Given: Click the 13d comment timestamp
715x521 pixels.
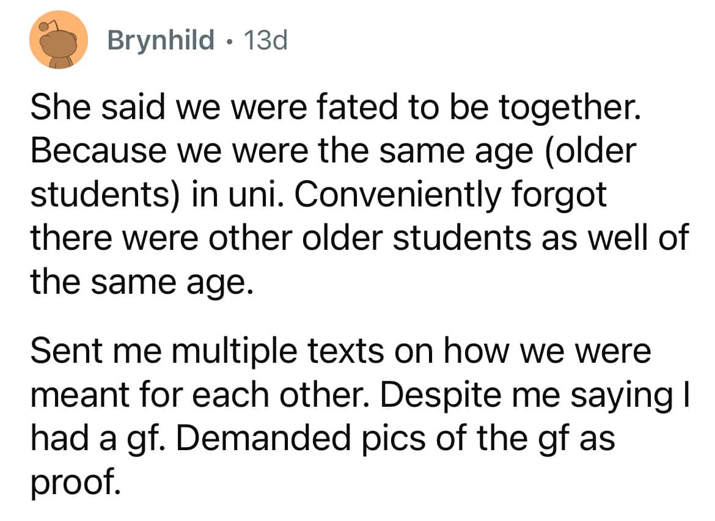Looking at the screenshot, I should click(x=265, y=41).
